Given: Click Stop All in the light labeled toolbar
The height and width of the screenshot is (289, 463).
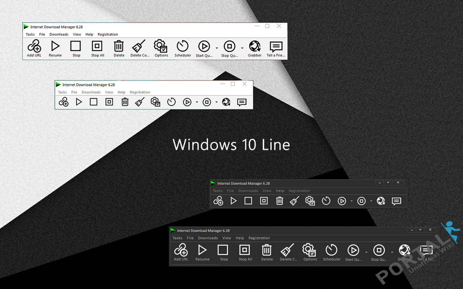Looking at the screenshot, I should (x=97, y=48).
